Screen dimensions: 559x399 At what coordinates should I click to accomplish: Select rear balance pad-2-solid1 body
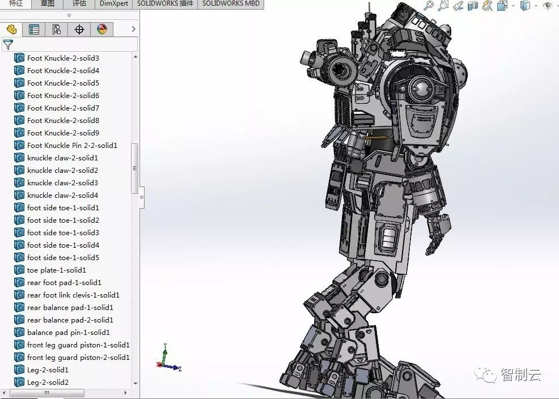click(70, 320)
